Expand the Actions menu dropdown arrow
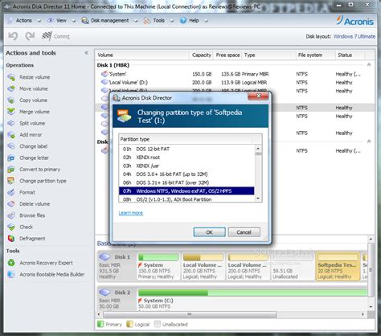 click(39, 21)
